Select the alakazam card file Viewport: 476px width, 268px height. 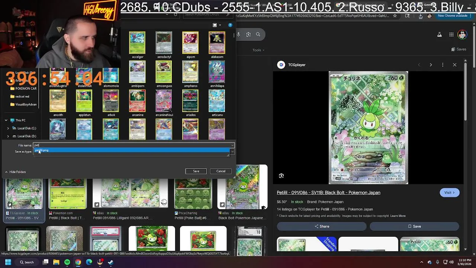pyautogui.click(x=217, y=45)
